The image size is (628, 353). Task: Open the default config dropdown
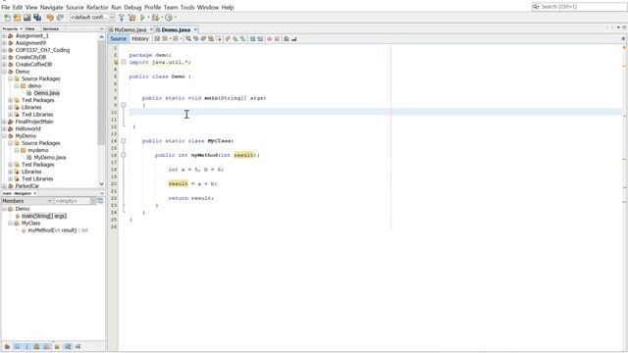click(x=92, y=18)
